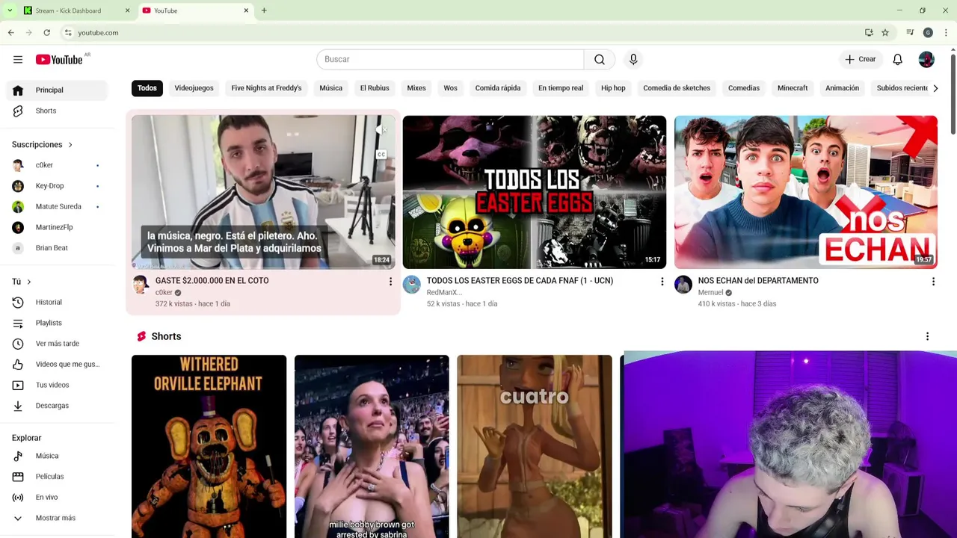Screen dimensions: 957x538
Task: Click Memuel channel avatar under video
Action: (683, 284)
